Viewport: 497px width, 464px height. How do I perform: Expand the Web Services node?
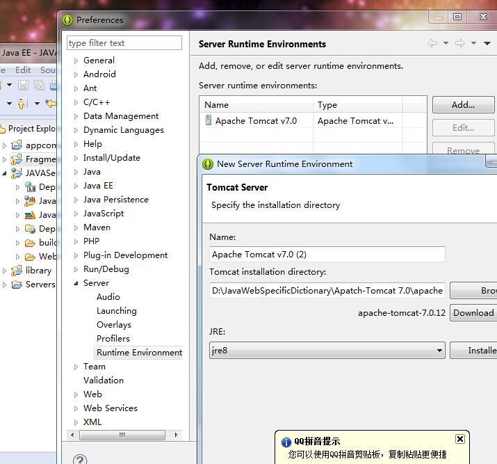click(x=76, y=408)
